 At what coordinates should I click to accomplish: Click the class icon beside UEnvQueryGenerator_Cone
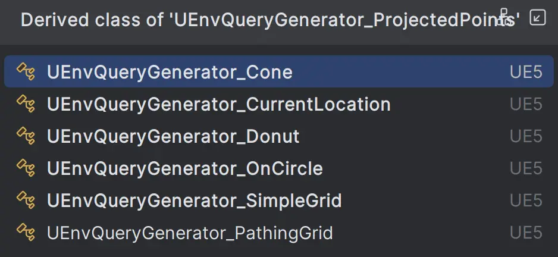pos(26,73)
